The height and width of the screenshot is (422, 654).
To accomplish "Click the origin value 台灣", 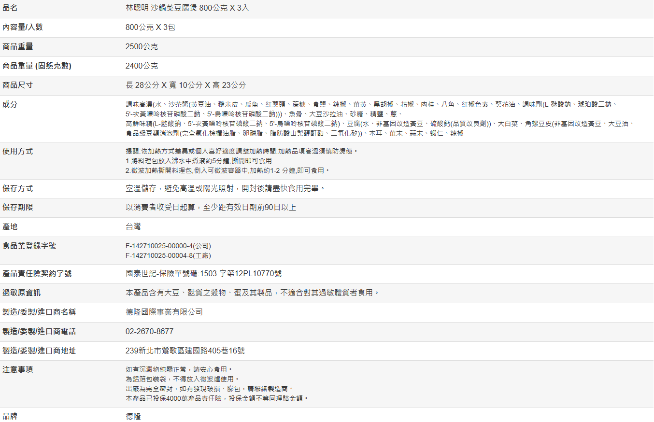I will [x=133, y=226].
